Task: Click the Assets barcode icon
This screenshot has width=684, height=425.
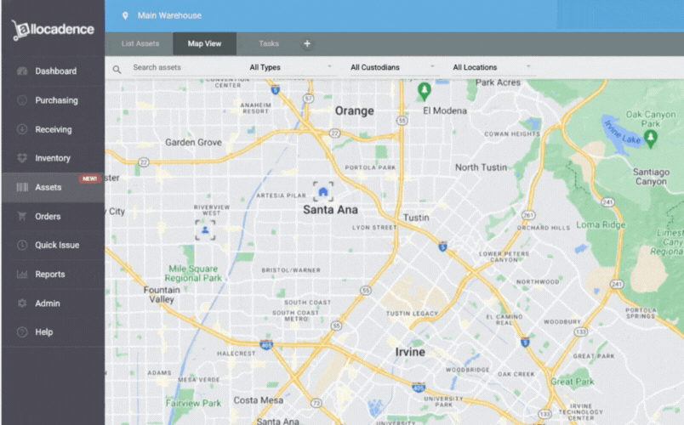Action: [x=22, y=188]
